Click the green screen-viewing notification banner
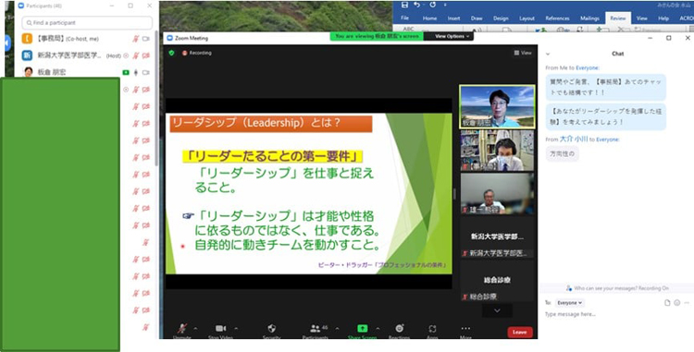The width and height of the screenshot is (694, 352). [x=377, y=36]
